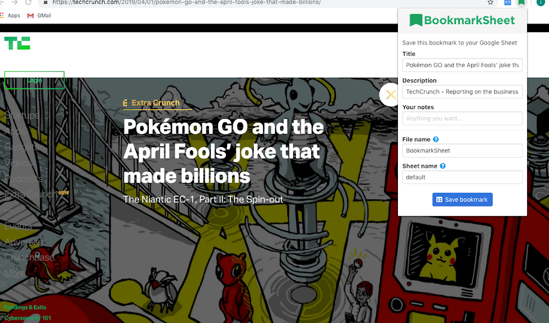The width and height of the screenshot is (549, 323).
Task: Reload the page with refresh icon
Action: [28, 2]
